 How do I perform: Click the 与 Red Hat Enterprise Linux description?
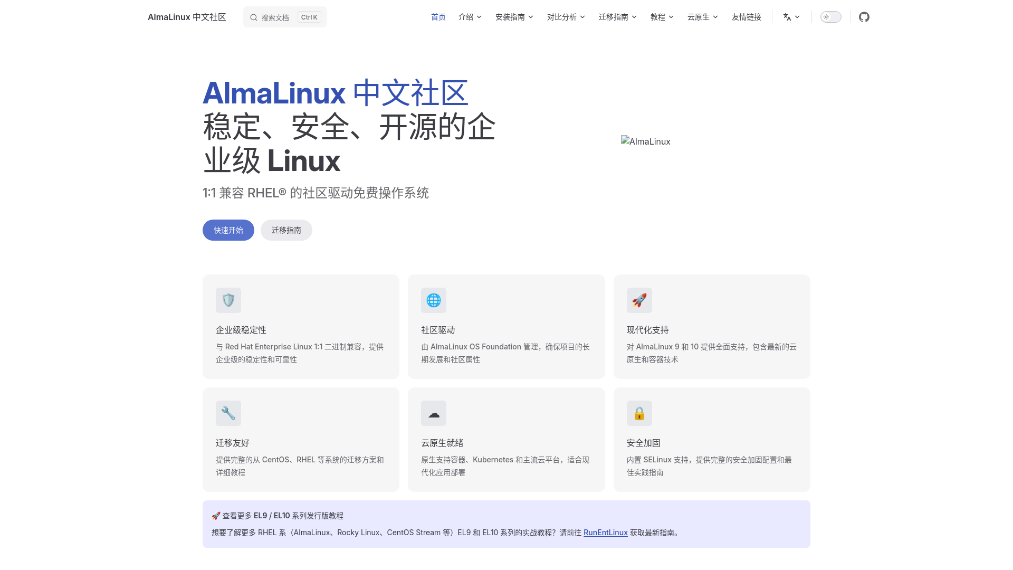[x=300, y=353]
